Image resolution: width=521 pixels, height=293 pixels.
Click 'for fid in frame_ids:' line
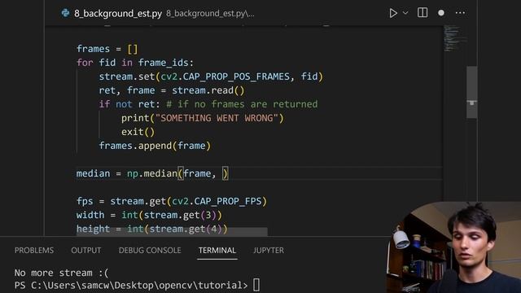(135, 63)
